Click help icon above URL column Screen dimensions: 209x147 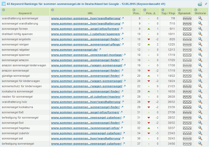(x=52, y=10)
